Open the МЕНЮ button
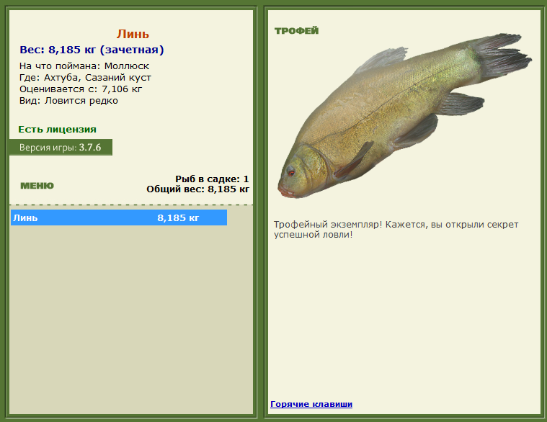This screenshot has height=422, width=547. [37, 186]
